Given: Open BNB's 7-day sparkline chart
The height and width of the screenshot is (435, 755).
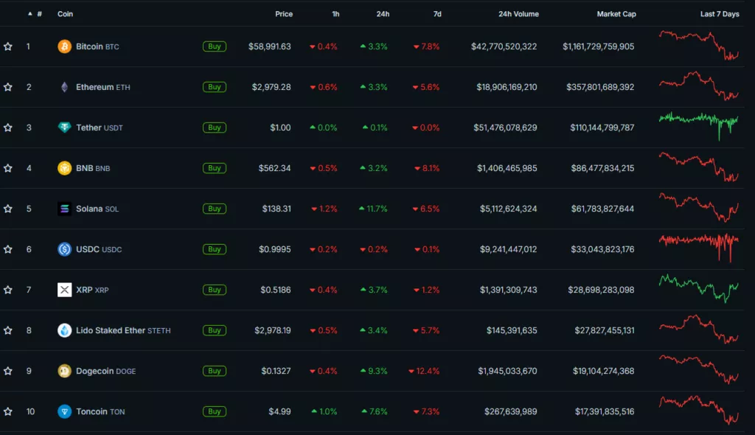Looking at the screenshot, I should [x=699, y=167].
